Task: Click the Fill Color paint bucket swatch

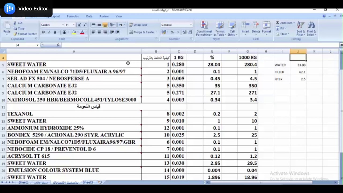Action: click(x=74, y=32)
